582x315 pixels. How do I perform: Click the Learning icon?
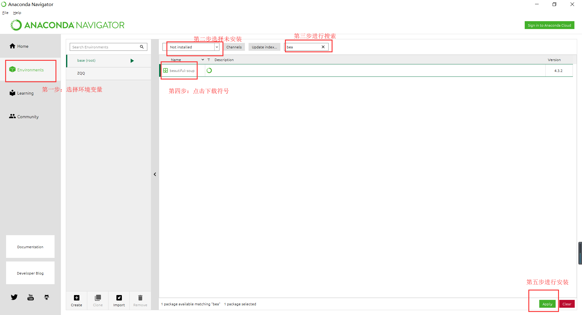coord(12,93)
